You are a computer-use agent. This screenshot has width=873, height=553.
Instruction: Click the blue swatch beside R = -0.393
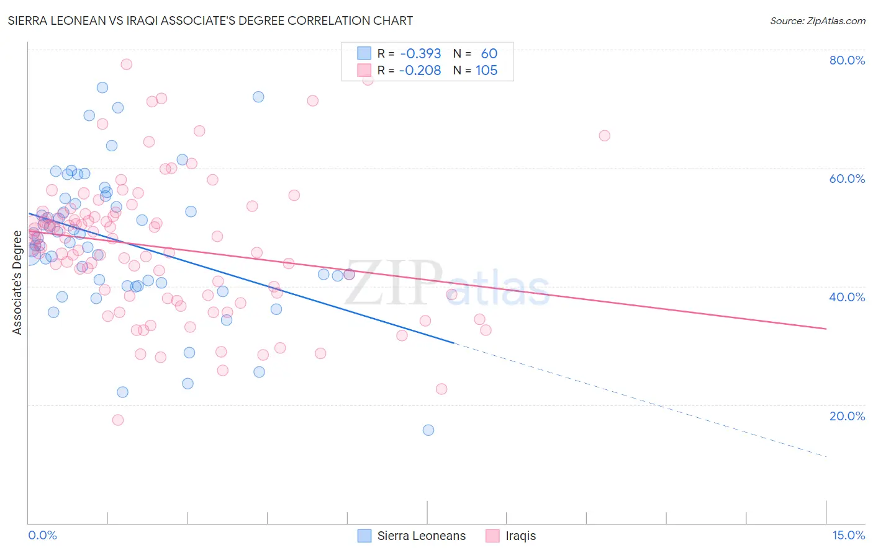click(364, 53)
